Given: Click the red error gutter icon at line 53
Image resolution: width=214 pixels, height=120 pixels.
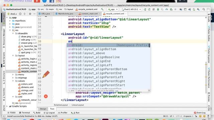Looking at the screenshot, I should tap(46, 96).
